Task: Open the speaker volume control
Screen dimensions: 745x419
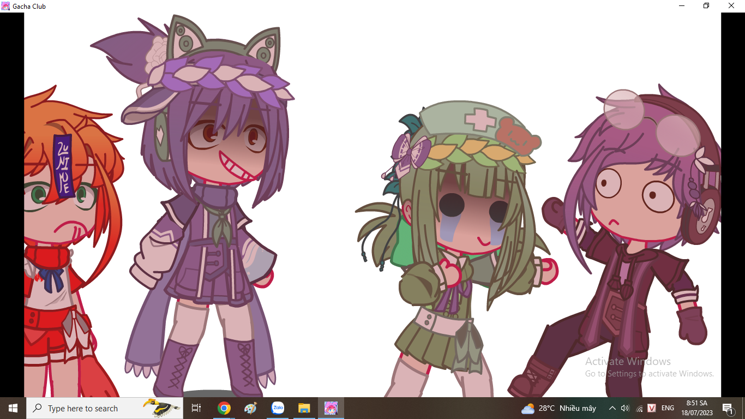Action: tap(625, 408)
